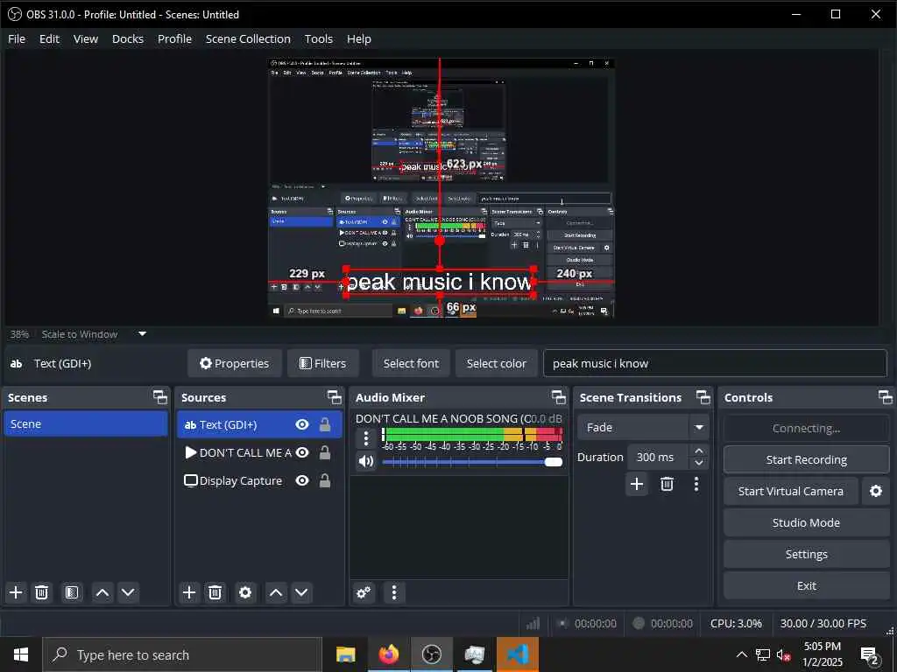Open File Explorer from the taskbar
Image resolution: width=897 pixels, height=672 pixels.
(345, 654)
